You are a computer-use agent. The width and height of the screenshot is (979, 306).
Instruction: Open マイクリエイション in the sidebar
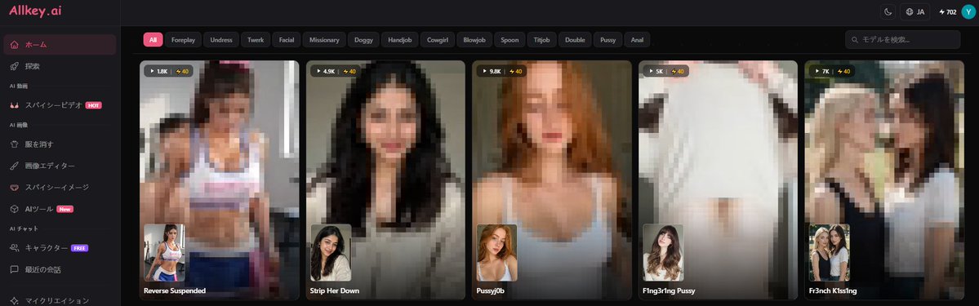pyautogui.click(x=60, y=301)
